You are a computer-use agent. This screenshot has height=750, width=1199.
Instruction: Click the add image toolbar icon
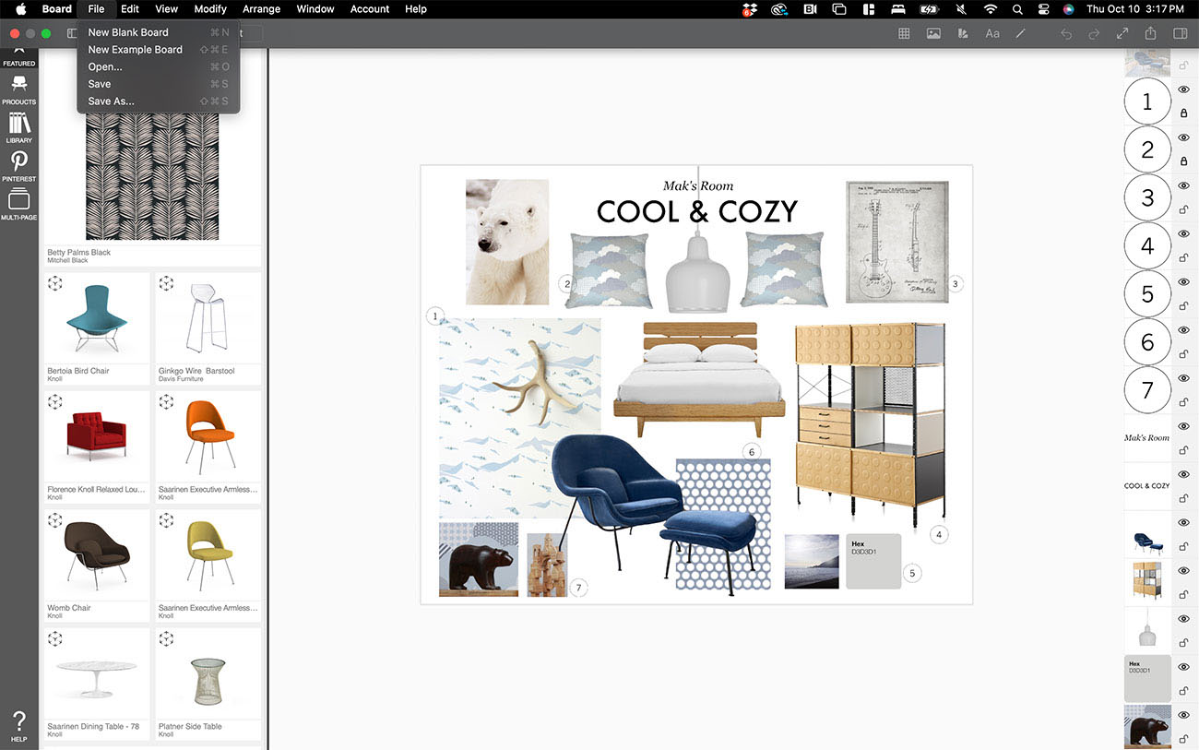(933, 34)
